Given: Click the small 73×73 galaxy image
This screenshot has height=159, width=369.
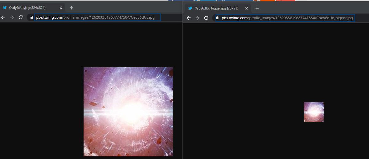Looking at the screenshot, I should point(314,112).
